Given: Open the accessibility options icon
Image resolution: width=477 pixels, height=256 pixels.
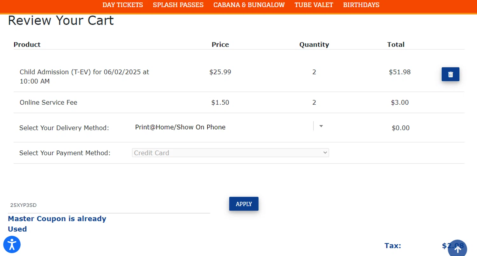Looking at the screenshot, I should [12, 245].
